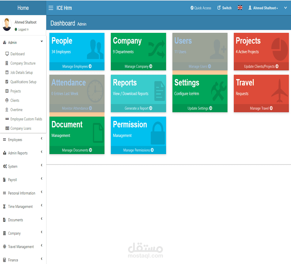The image size is (291, 264).
Task: Open Job Details Setup menu item
Action: pyautogui.click(x=21, y=72)
